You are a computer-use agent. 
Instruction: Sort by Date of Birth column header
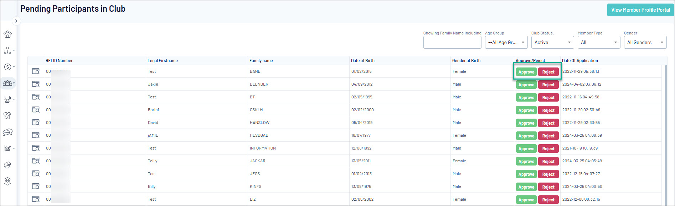(x=363, y=61)
